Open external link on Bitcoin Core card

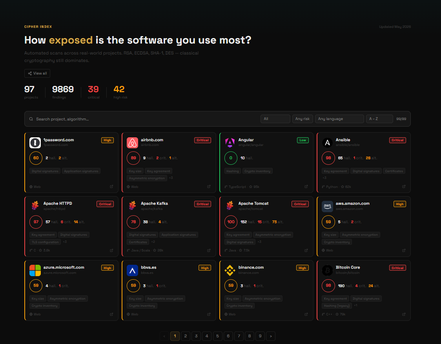coord(404,314)
